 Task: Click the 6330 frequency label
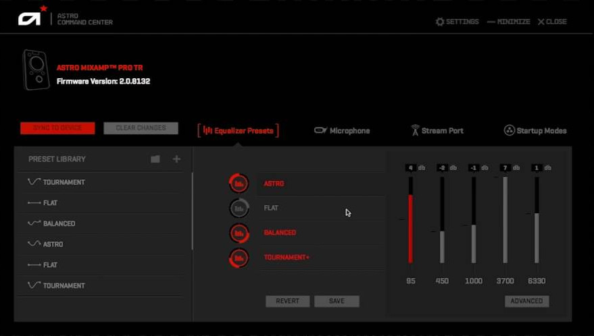click(x=537, y=281)
